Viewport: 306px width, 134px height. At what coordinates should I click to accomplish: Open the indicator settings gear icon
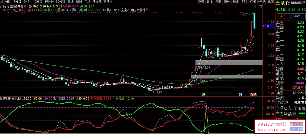tap(2, 98)
